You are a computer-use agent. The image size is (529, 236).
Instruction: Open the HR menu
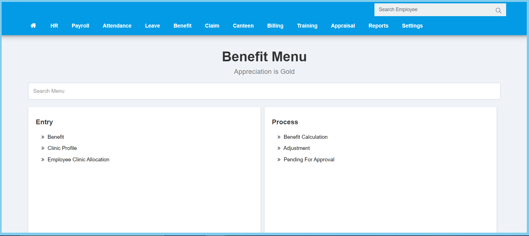click(x=54, y=26)
